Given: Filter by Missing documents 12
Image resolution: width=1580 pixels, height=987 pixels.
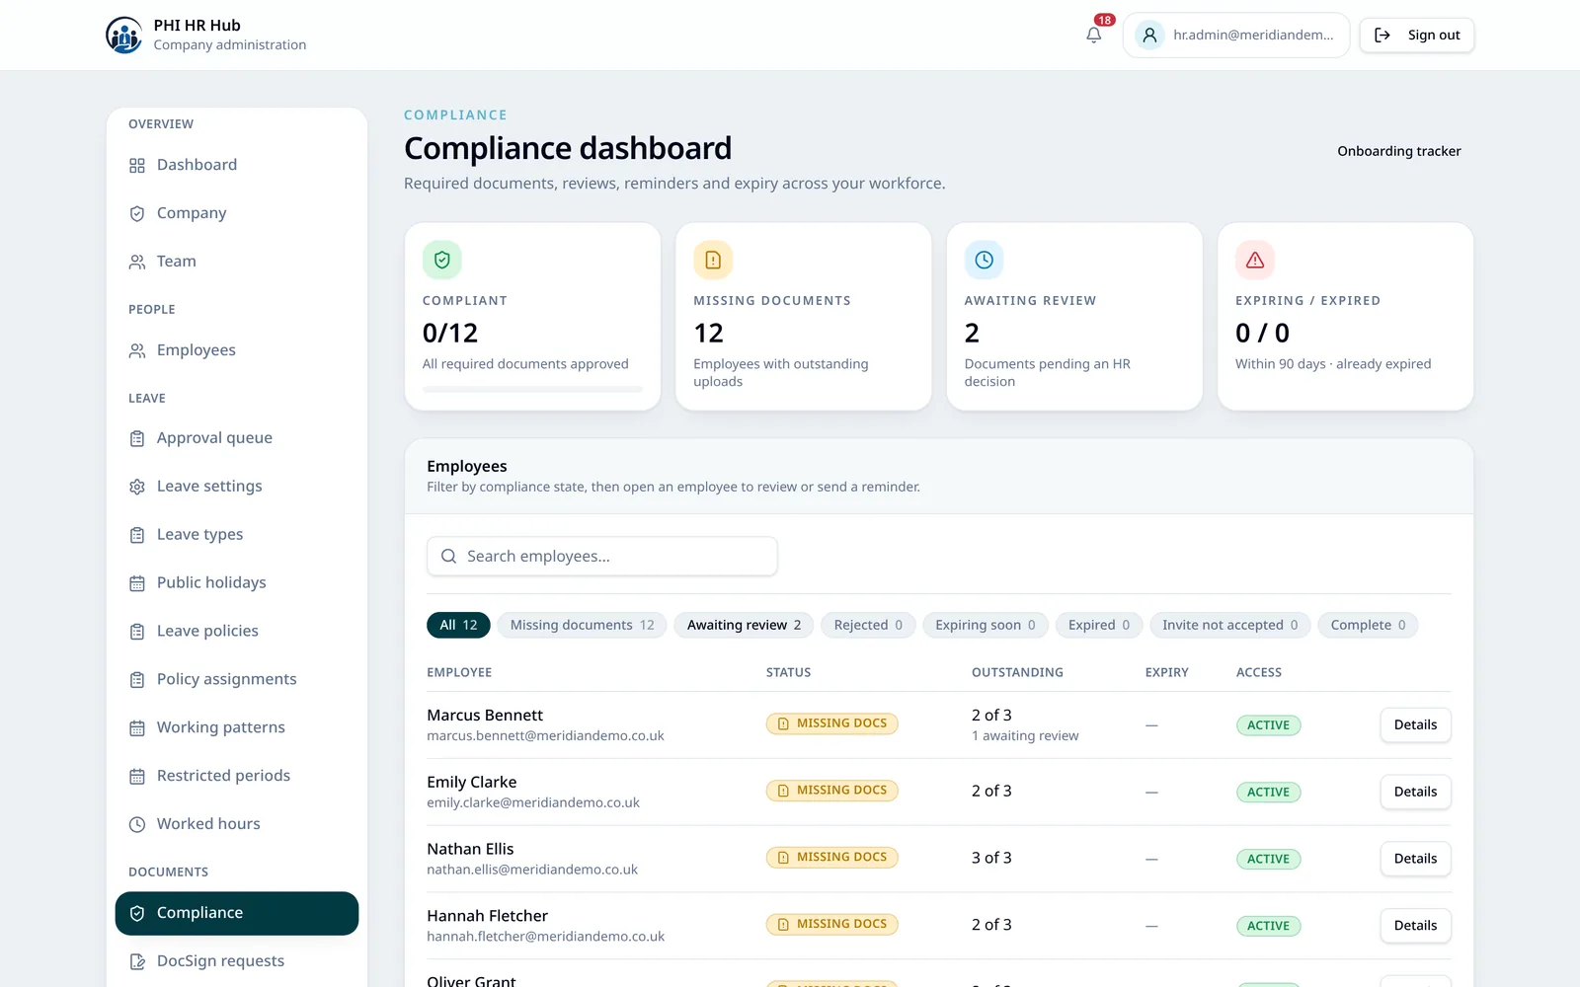Looking at the screenshot, I should click(x=583, y=626).
